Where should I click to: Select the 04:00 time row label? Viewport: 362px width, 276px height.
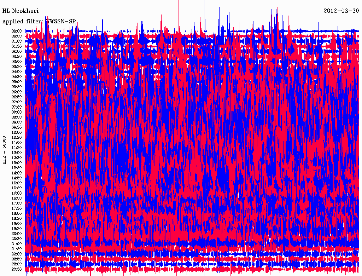[x=17, y=72]
